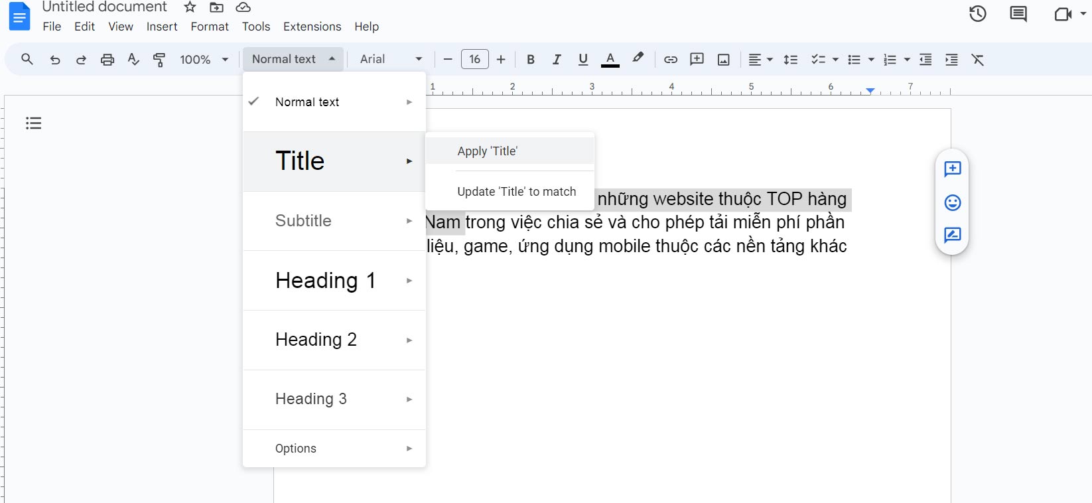Open the Extensions menu
1092x503 pixels.
click(312, 27)
